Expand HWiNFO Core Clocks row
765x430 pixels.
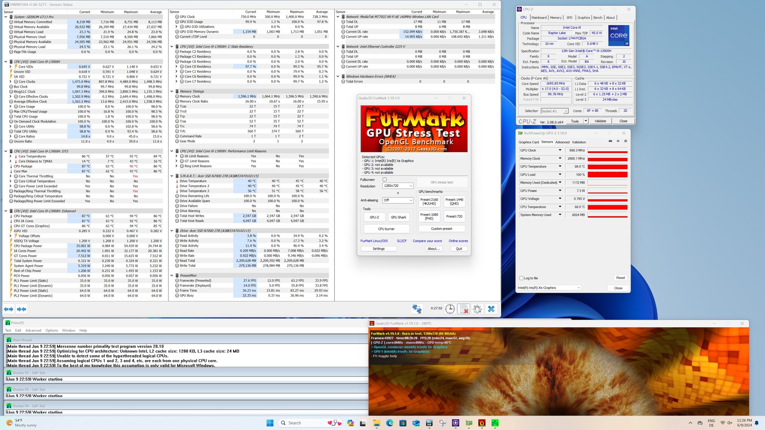pyautogui.click(x=10, y=82)
